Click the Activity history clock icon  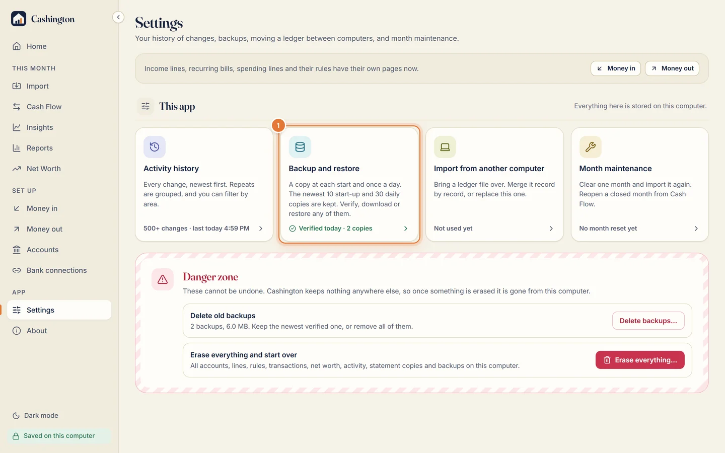point(155,147)
